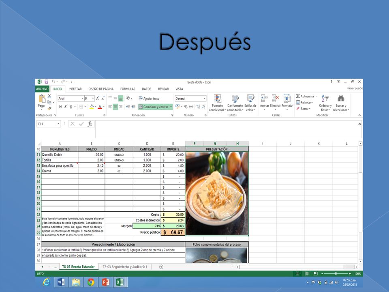Image resolution: width=389 pixels, height=292 pixels.
Task: Decrease font size with the smaller A icon
Action: point(103,99)
